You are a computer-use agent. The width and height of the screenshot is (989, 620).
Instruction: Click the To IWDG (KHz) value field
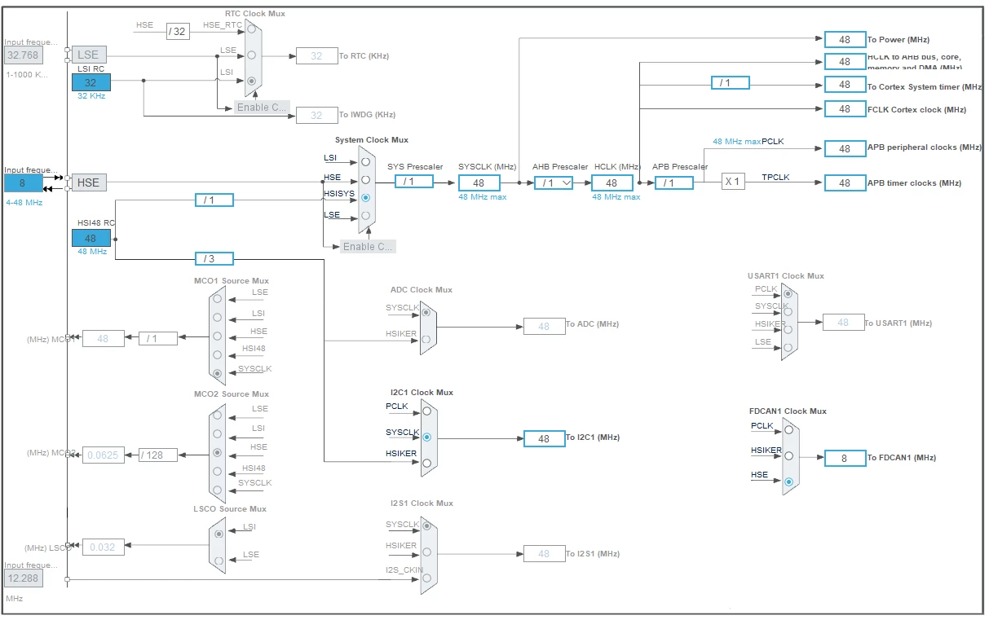pos(316,115)
